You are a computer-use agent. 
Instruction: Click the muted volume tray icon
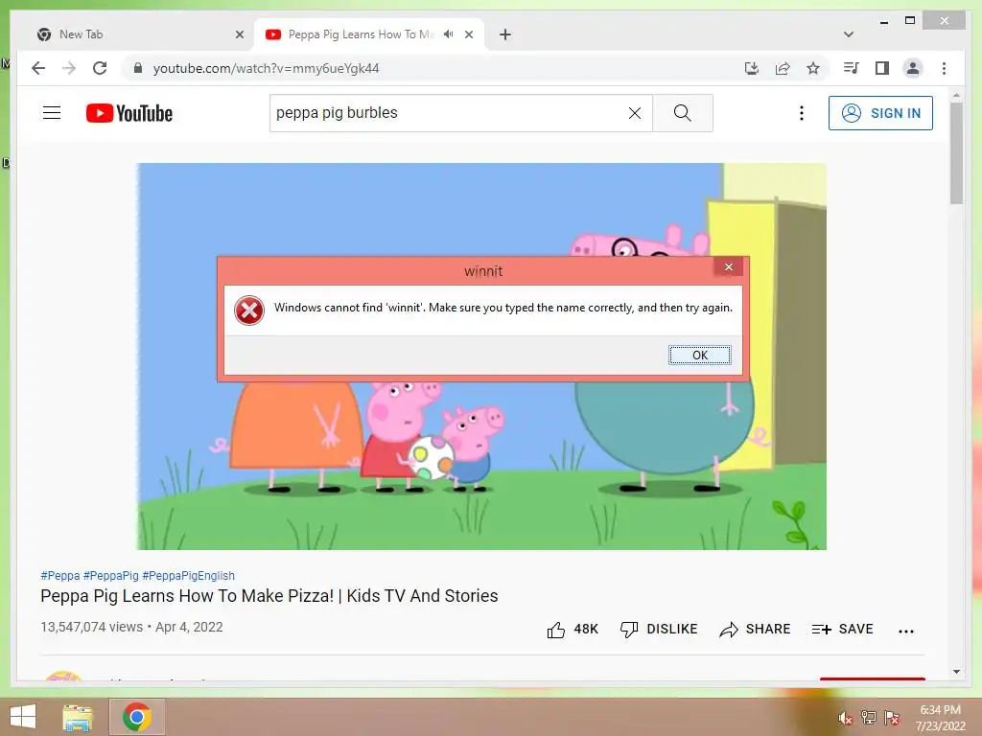tap(846, 717)
